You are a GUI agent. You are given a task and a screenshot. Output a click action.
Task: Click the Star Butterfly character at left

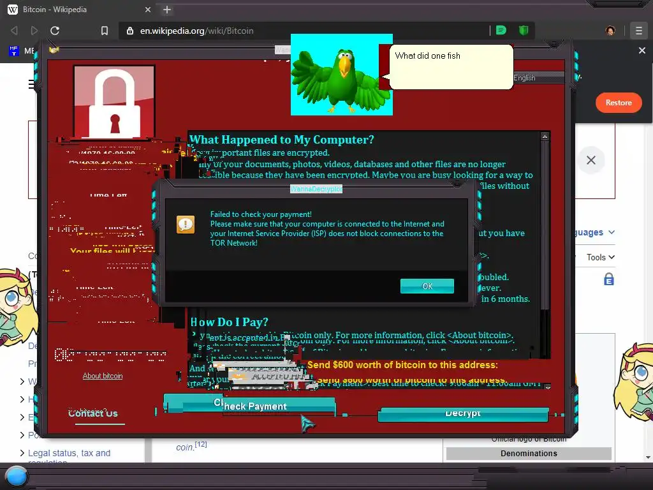click(17, 306)
